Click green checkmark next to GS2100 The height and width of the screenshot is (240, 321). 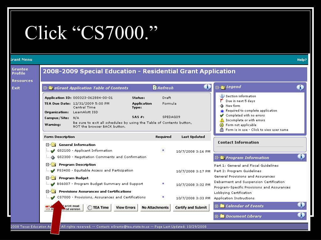[x=53, y=151]
